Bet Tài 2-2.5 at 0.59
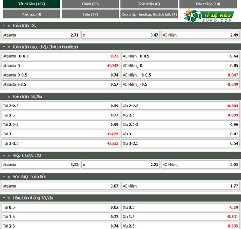Screen dimensions: 241x229 tap(61, 106)
